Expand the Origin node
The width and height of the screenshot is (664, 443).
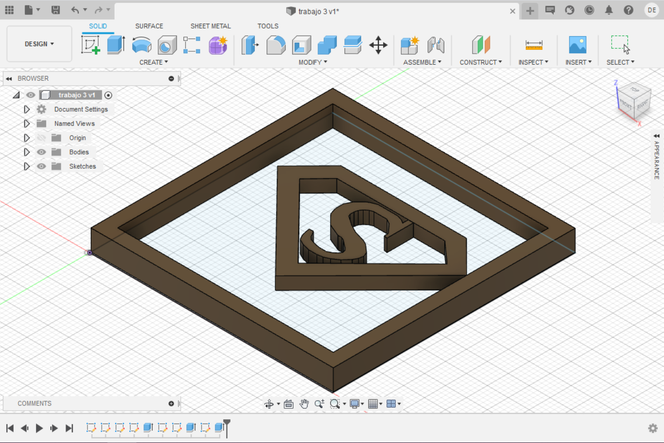[27, 138]
